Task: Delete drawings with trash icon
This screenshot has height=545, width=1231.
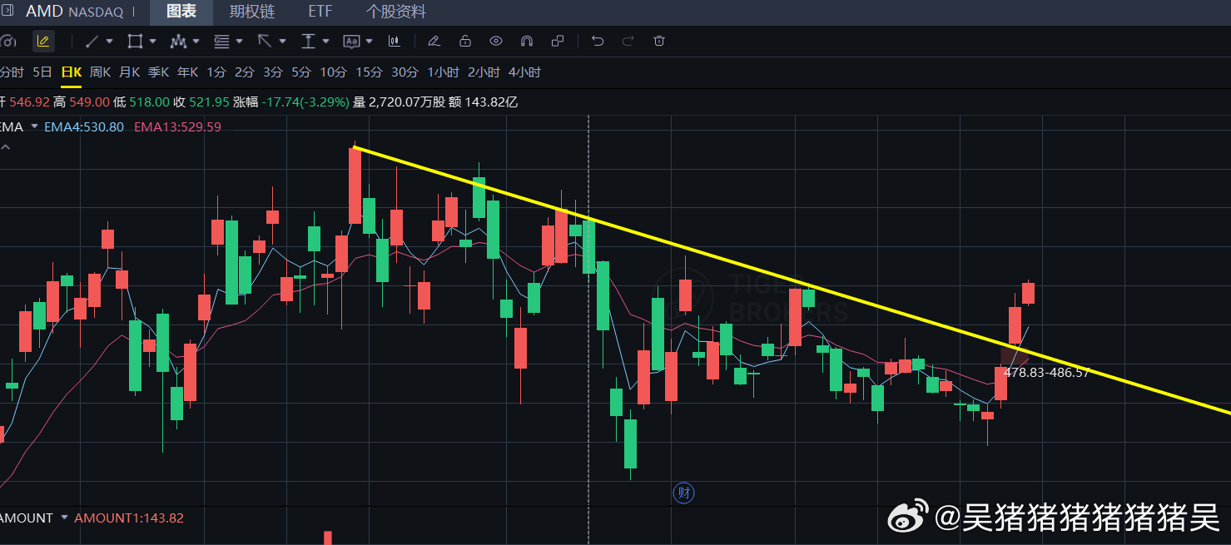Action: (659, 41)
